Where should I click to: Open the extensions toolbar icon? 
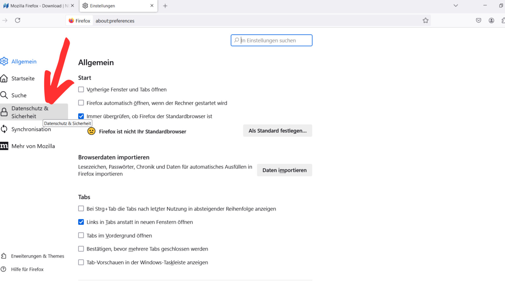coord(503,21)
